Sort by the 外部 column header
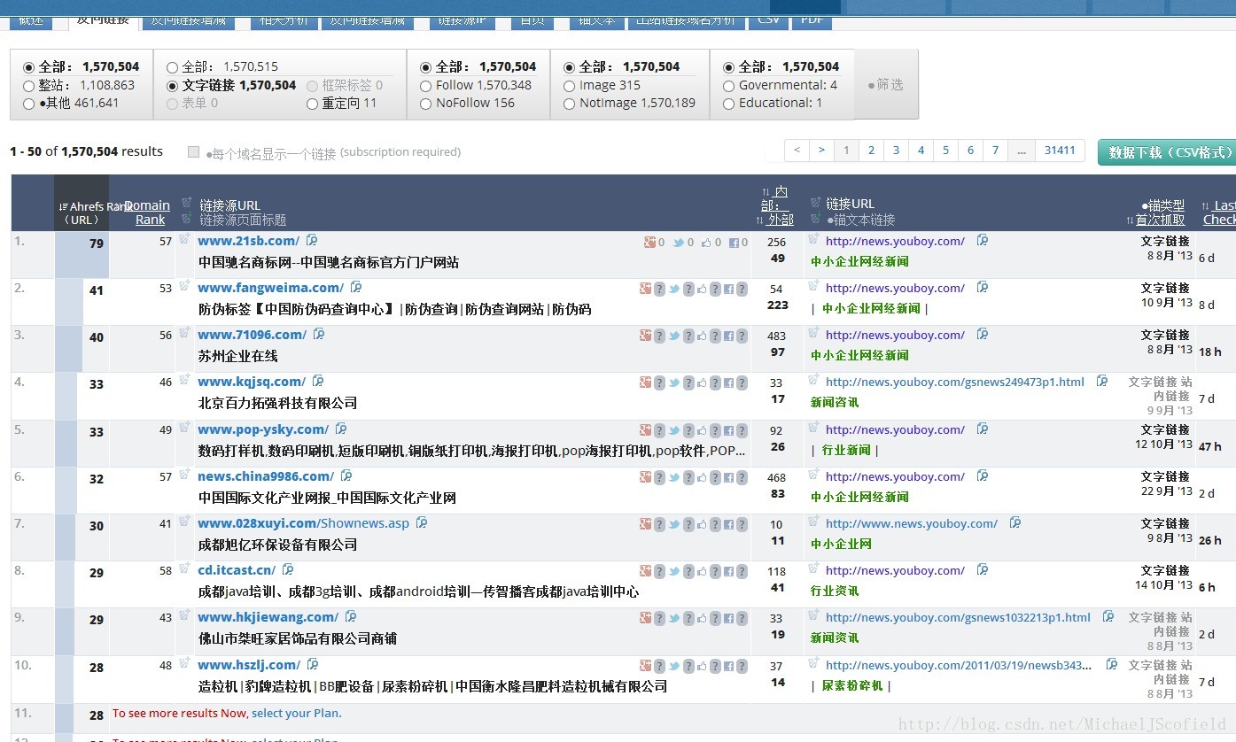 (x=781, y=220)
